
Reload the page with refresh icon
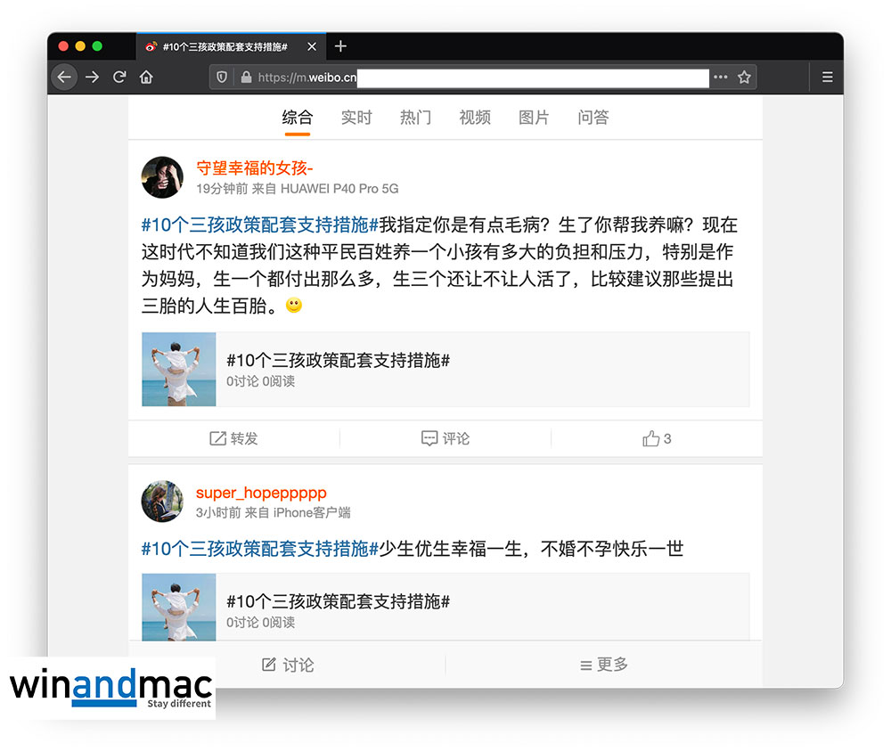(x=119, y=78)
